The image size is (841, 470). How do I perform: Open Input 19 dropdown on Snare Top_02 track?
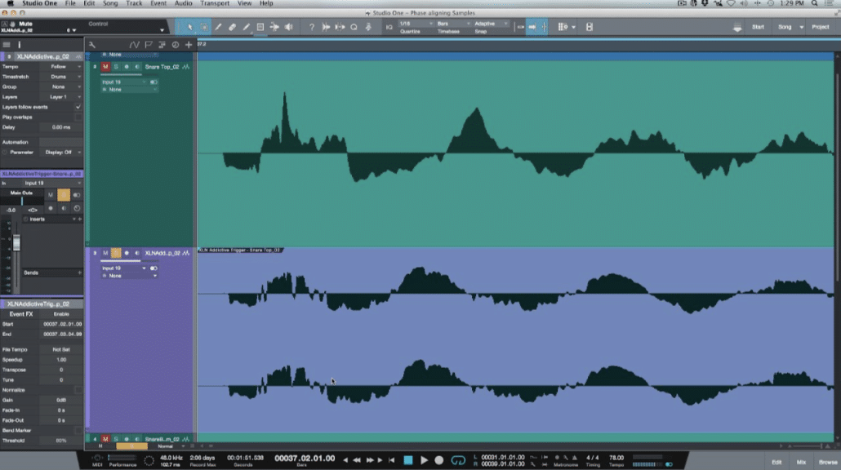(x=123, y=82)
